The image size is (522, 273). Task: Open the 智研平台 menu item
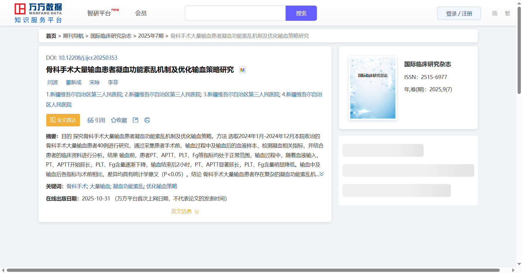coord(99,13)
